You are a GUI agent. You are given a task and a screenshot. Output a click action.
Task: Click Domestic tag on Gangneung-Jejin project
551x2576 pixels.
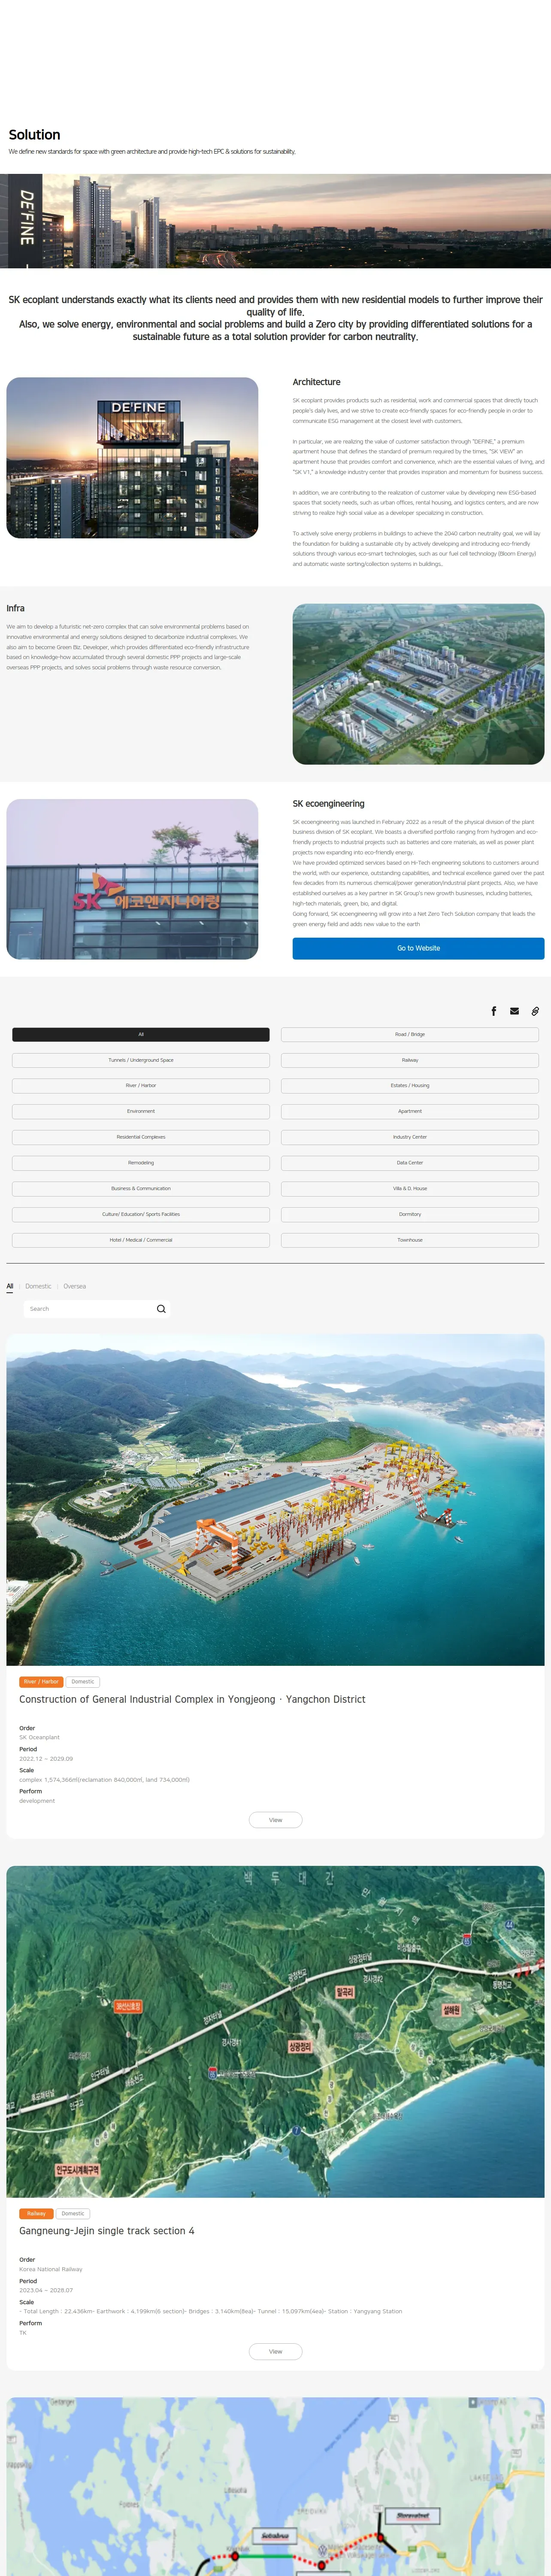point(73,2213)
